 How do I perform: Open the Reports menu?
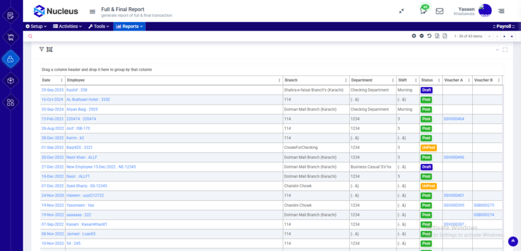pyautogui.click(x=129, y=27)
